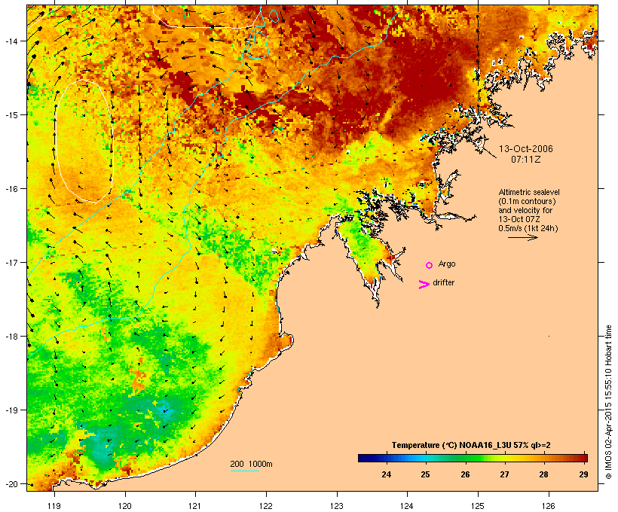Click the 'drifter' legend label
618x512 pixels.
443,282
